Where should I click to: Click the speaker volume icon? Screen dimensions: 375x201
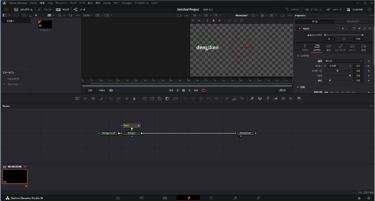click(111, 90)
